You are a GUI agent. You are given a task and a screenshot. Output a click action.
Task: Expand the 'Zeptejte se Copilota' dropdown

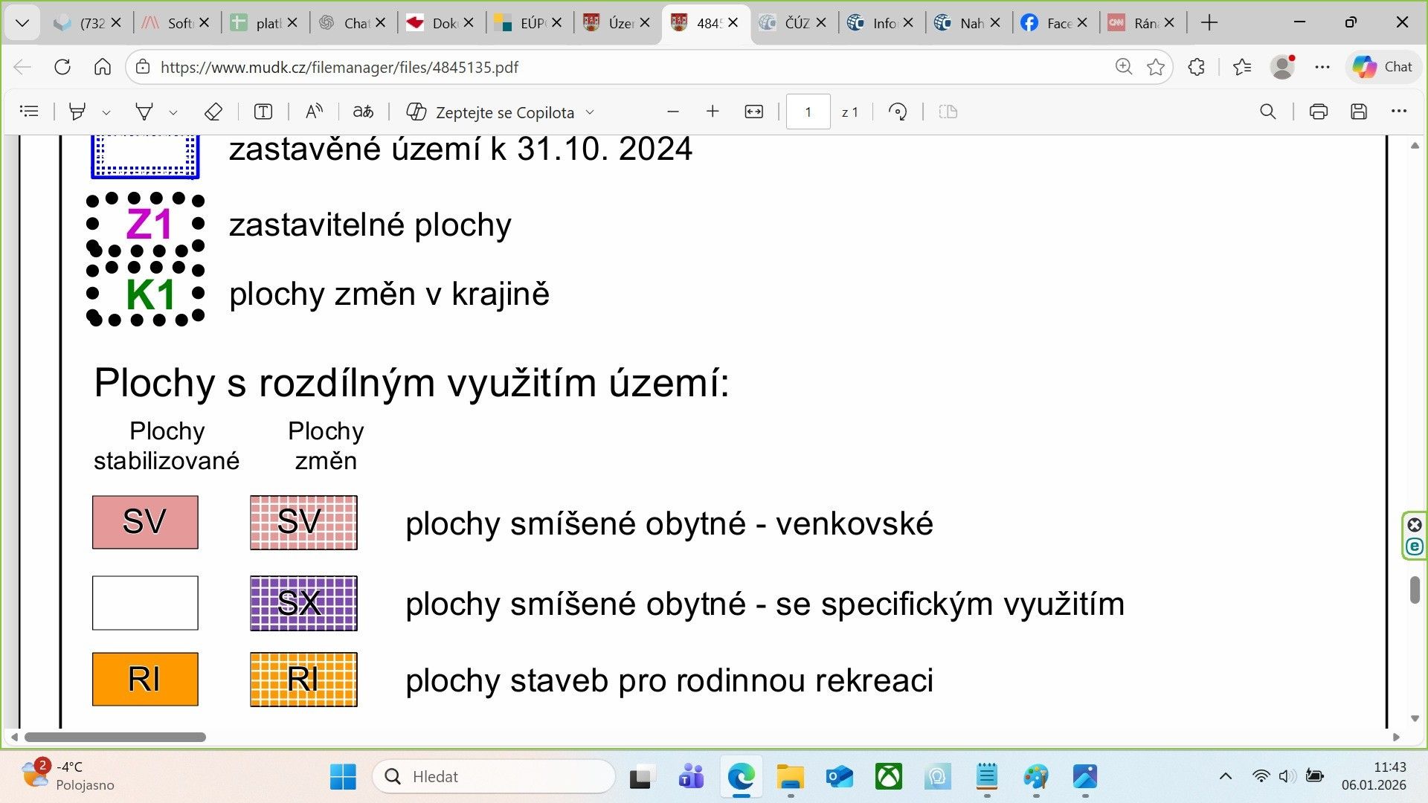coord(590,112)
